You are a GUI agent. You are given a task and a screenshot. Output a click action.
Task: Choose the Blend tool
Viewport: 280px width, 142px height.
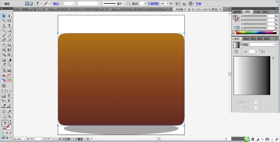[x=10, y=65]
